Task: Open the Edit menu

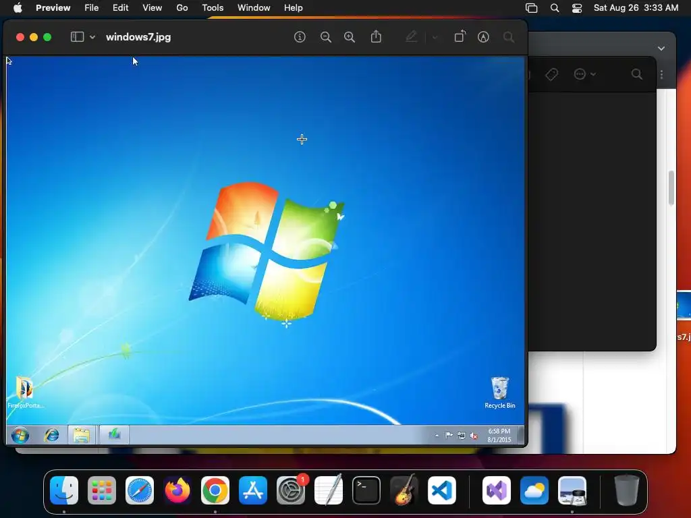Action: point(120,7)
